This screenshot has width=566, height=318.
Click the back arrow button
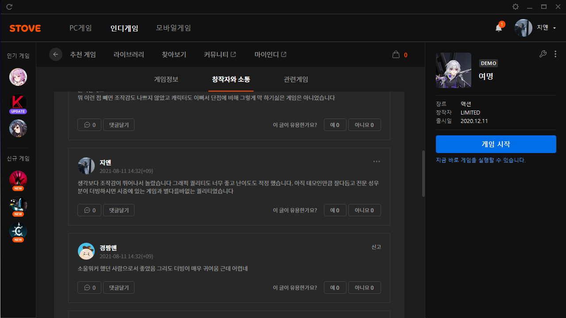[56, 54]
